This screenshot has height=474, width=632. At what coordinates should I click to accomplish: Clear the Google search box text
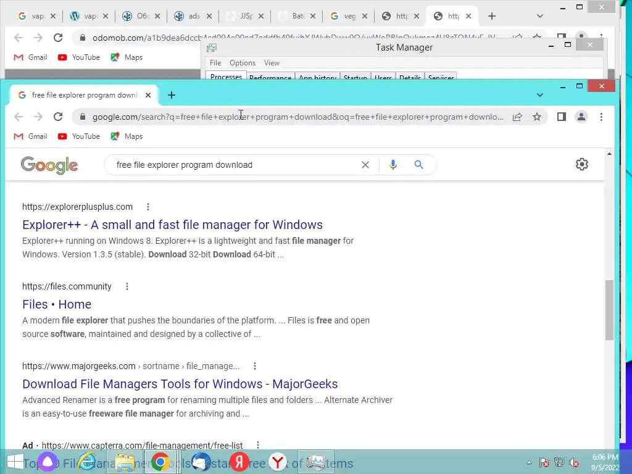pos(365,165)
